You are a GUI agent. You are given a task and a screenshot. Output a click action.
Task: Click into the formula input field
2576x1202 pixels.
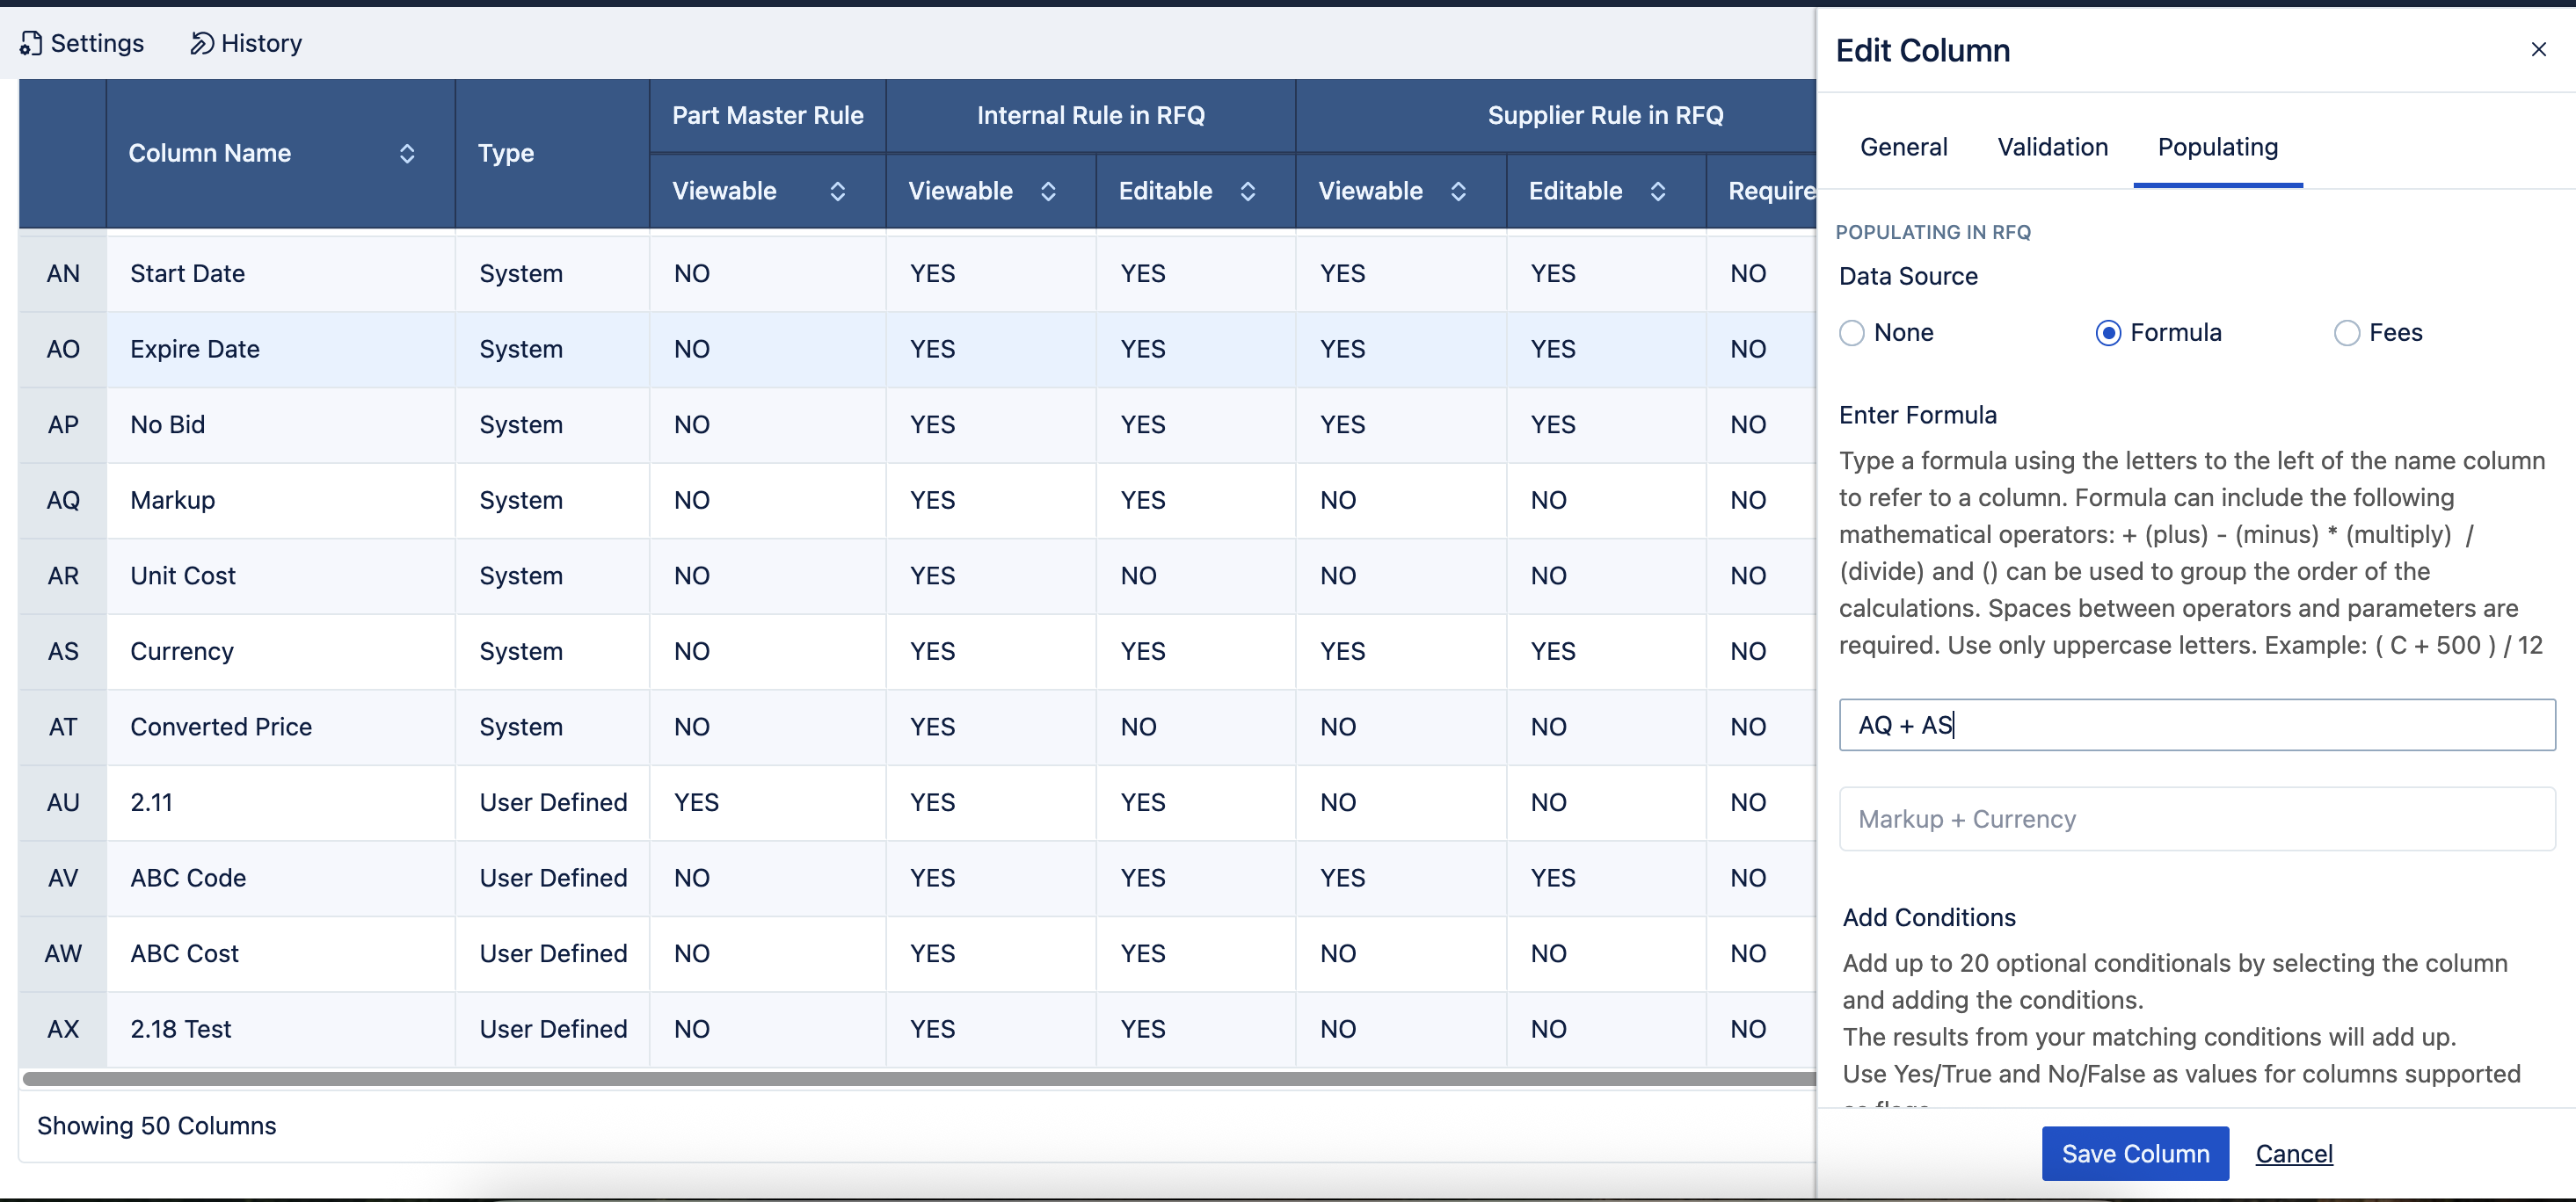(2196, 724)
